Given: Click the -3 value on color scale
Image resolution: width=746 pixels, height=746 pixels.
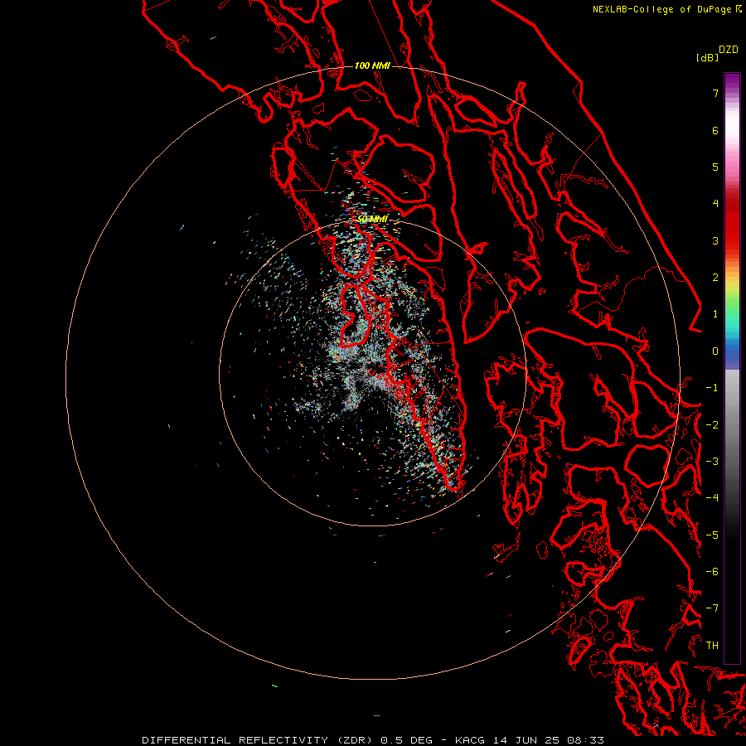Looking at the screenshot, I should [712, 462].
